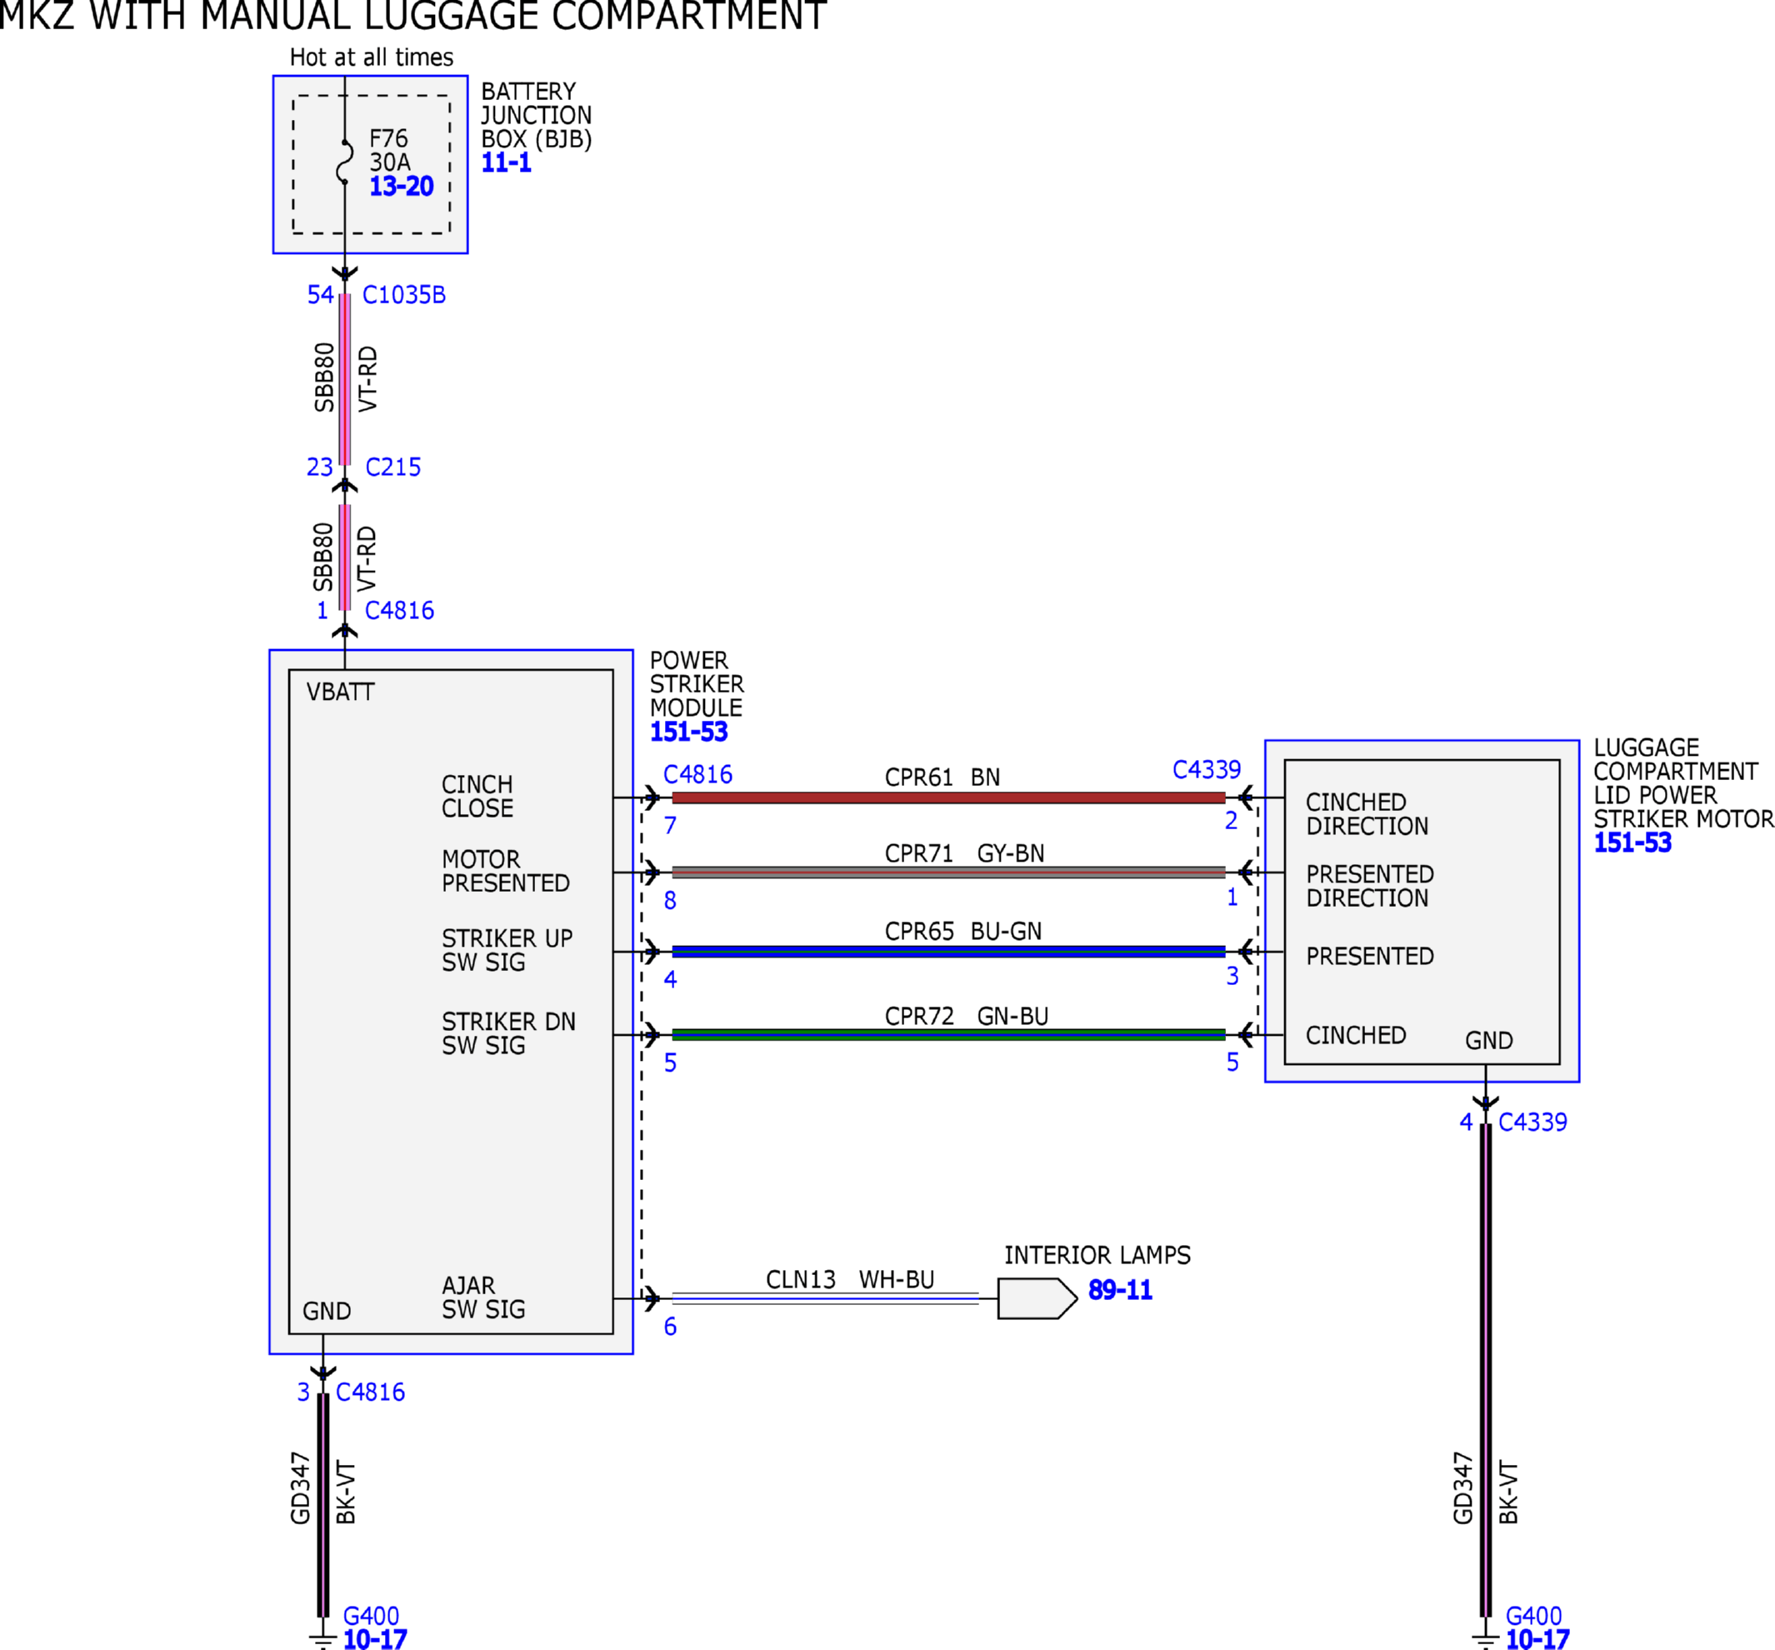Select the 'STRIKER UP SW SIG' label
1775x1650 pixels.
pos(507,950)
